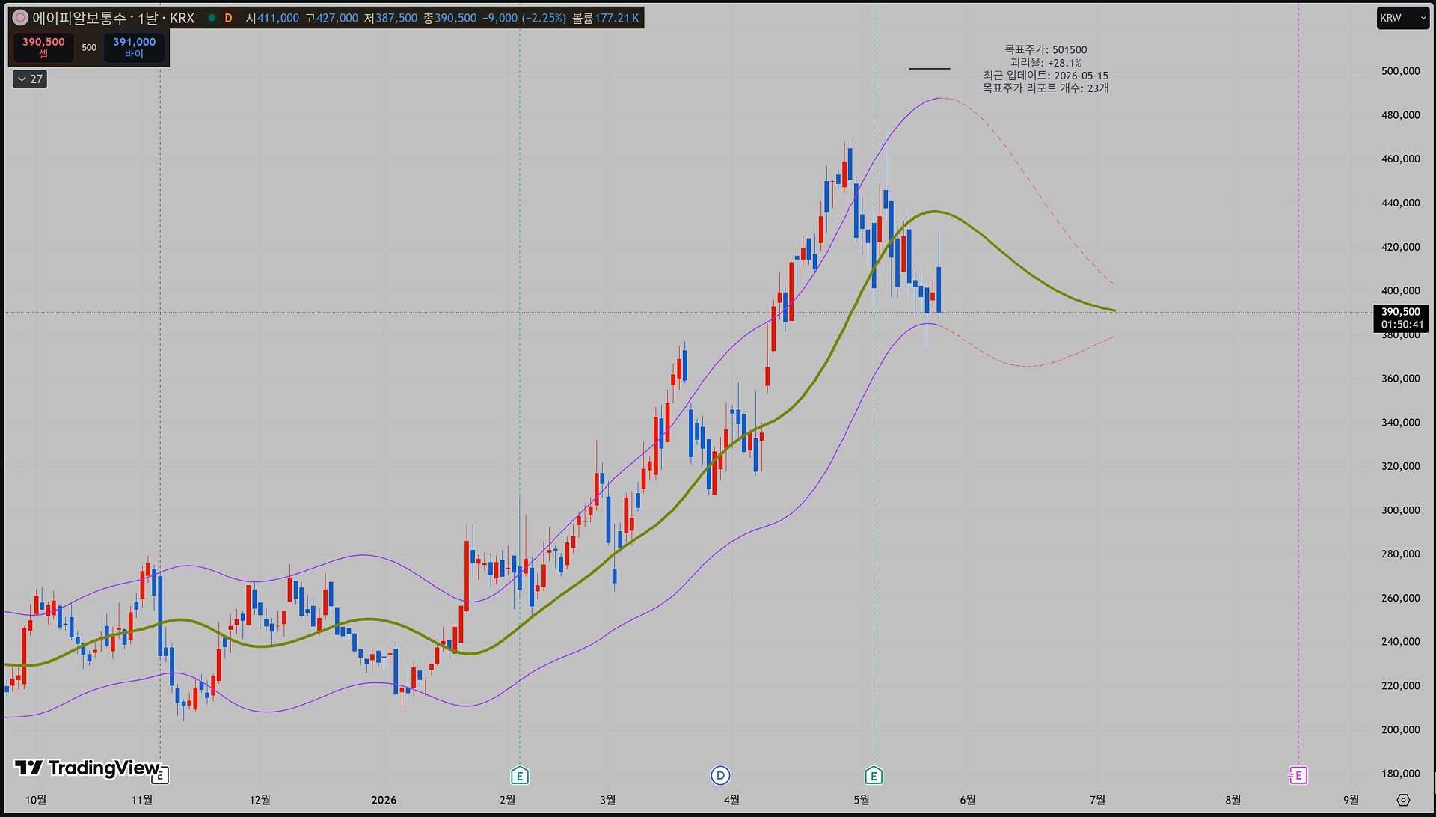Click the earnings E marker near 2월
Screen dimensions: 1436x817
pyautogui.click(x=520, y=776)
